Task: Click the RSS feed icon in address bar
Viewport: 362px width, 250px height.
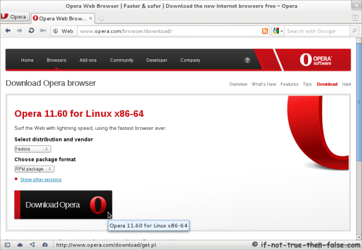Action: tap(265, 31)
